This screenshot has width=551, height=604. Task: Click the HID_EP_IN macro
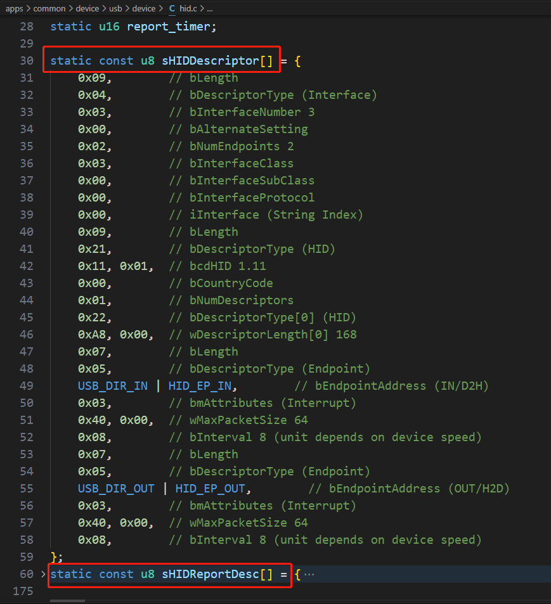[200, 386]
